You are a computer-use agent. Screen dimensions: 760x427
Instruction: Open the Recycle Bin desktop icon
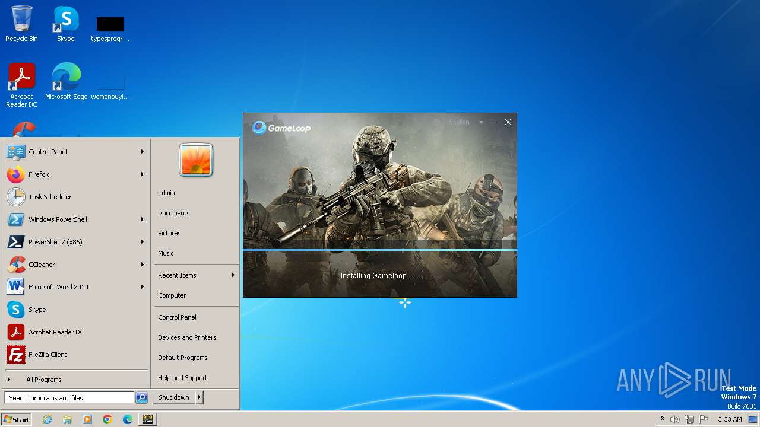[21, 24]
